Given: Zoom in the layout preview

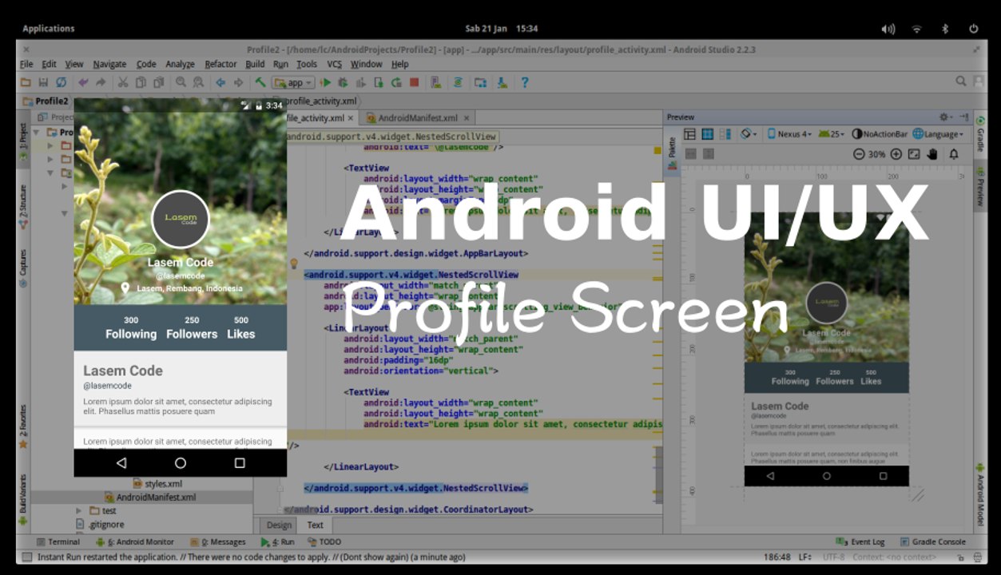Looking at the screenshot, I should coord(896,154).
